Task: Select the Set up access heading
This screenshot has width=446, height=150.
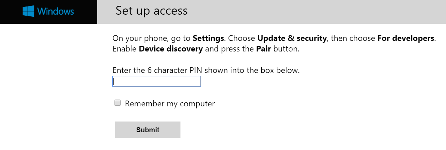Action: pos(152,11)
